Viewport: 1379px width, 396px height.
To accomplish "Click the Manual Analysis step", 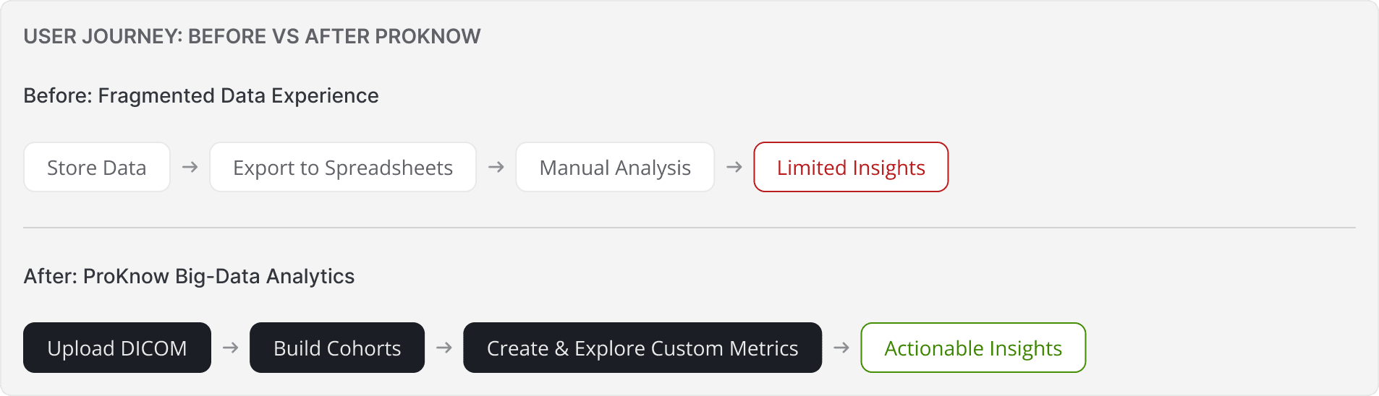I will (x=615, y=168).
